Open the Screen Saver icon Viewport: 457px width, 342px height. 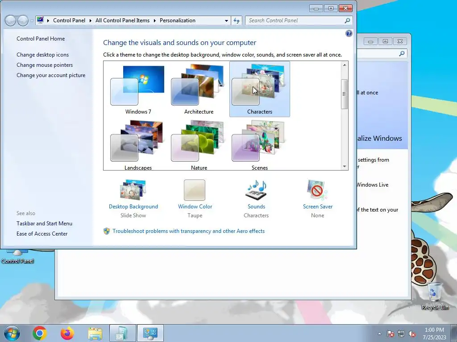click(317, 190)
